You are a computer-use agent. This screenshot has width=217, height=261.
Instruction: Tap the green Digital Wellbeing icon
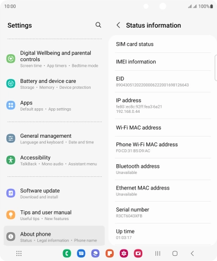(11, 58)
